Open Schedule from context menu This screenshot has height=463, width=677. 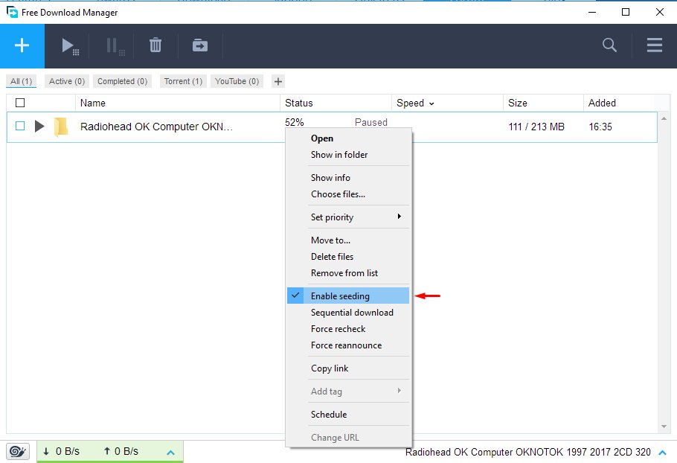(348, 414)
